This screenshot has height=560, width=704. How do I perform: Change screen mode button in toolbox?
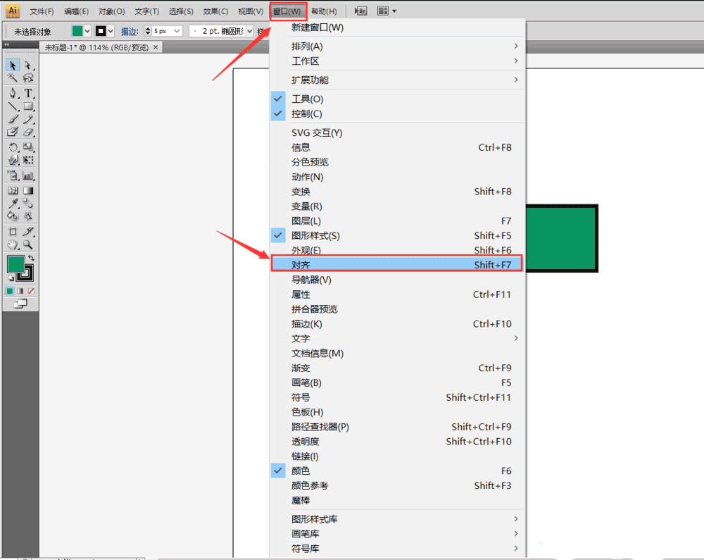pyautogui.click(x=20, y=304)
